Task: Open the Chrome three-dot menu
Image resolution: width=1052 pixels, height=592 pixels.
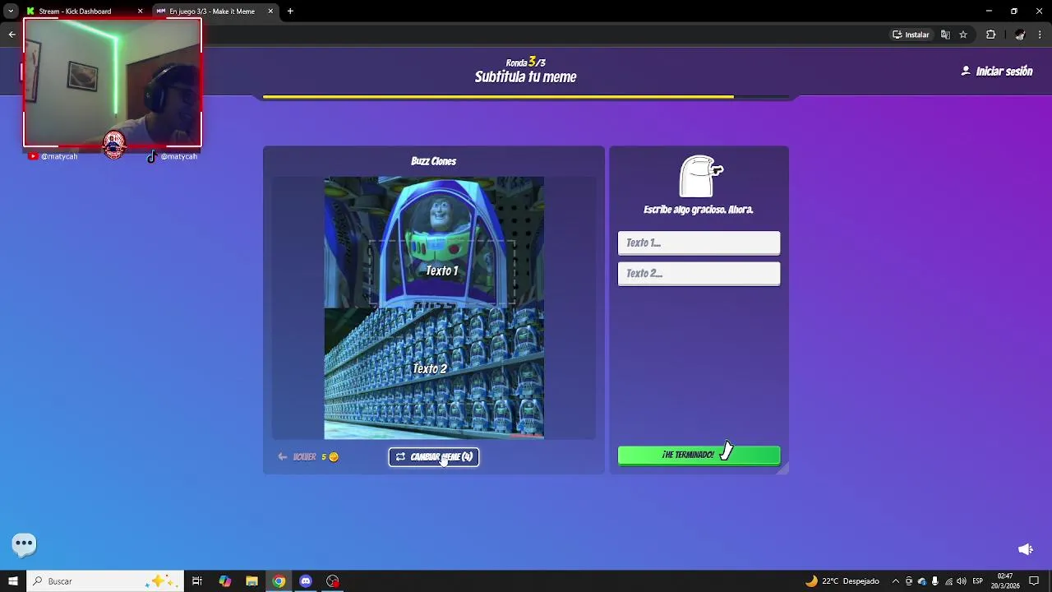Action: click(1040, 35)
